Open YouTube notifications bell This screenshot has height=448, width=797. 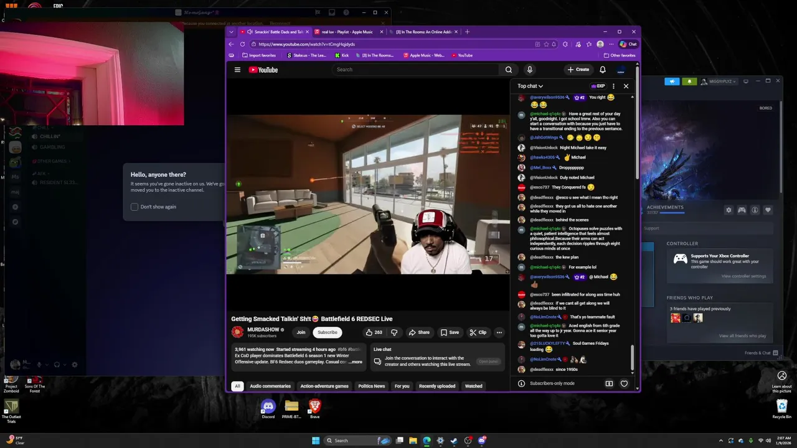click(x=603, y=70)
